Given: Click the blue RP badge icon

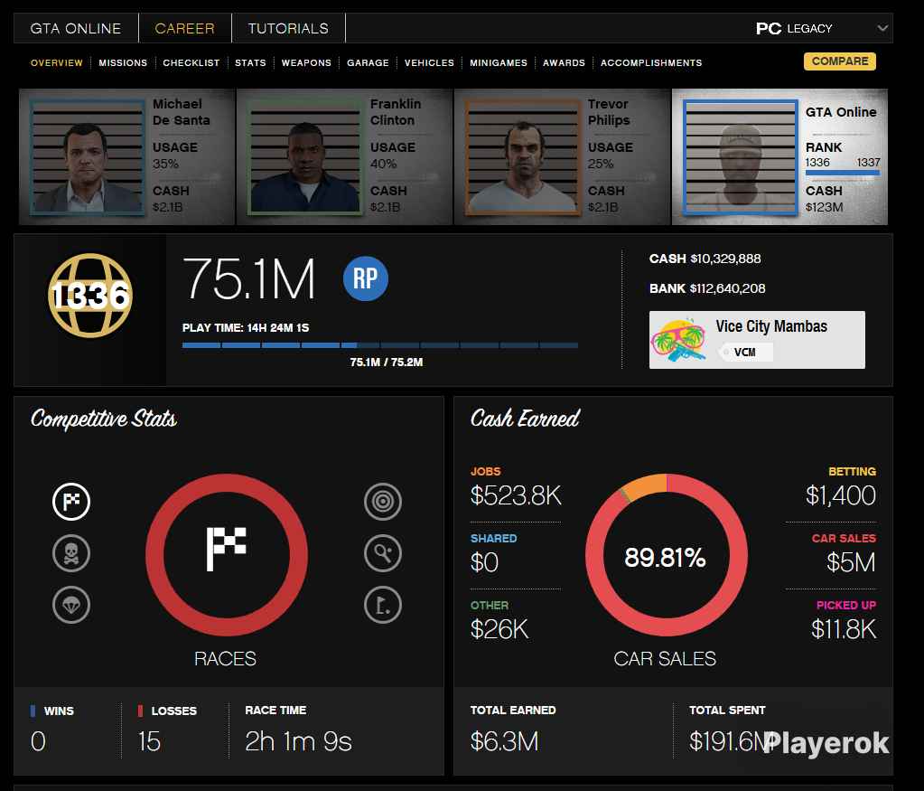Looking at the screenshot, I should pyautogui.click(x=366, y=278).
